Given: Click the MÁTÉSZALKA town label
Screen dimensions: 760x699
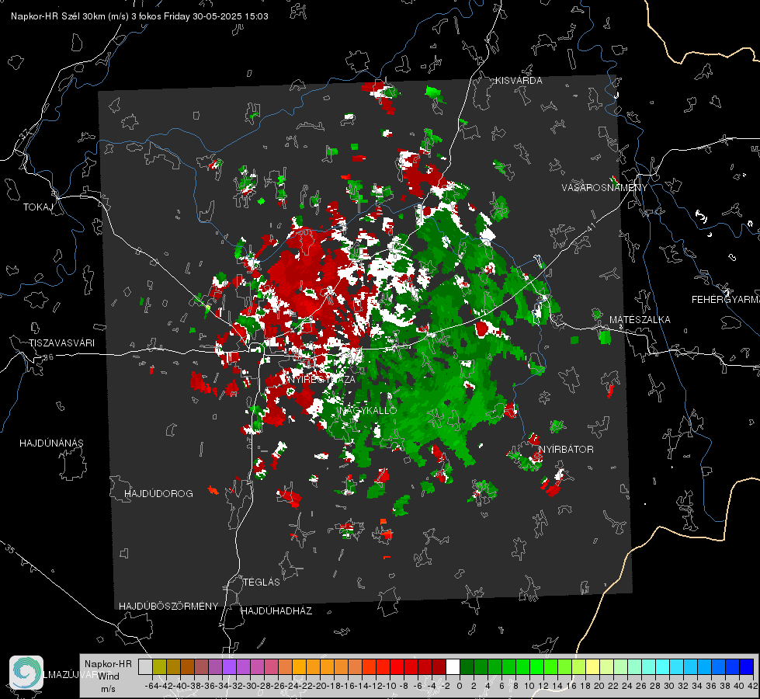Looking at the screenshot, I should coord(640,320).
